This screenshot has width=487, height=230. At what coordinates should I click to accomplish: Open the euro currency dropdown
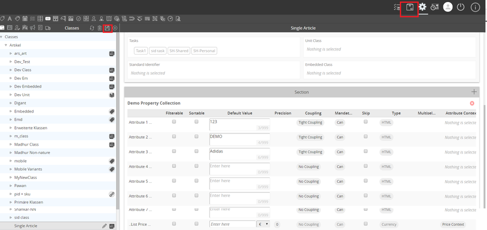263,224
